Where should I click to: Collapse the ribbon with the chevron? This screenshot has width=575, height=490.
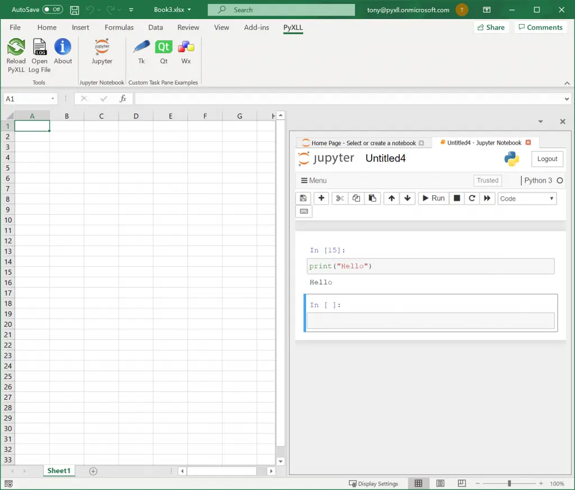tap(567, 83)
